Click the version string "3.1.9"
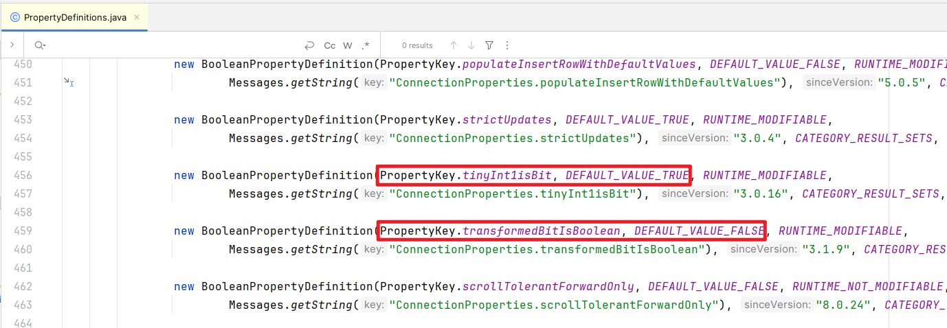 click(x=826, y=249)
